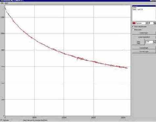Click the small combo field right of color dropdown

(151, 23)
